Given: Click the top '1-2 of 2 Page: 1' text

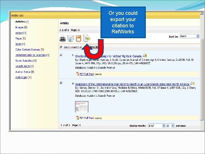Looking at the screenshot, I should click(69, 30).
